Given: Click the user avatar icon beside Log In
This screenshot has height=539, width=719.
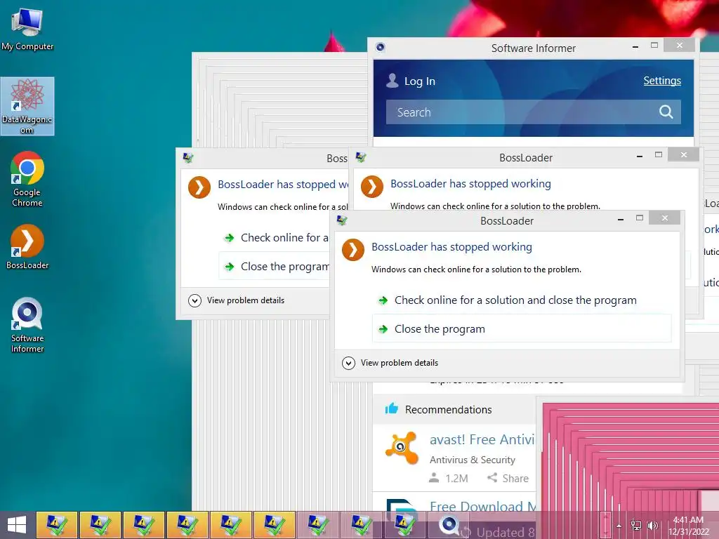Looking at the screenshot, I should tap(392, 81).
